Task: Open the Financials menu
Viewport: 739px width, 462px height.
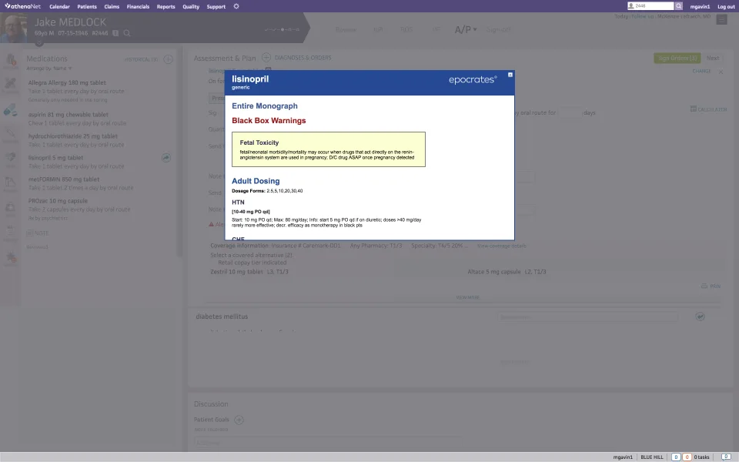Action: pyautogui.click(x=138, y=7)
